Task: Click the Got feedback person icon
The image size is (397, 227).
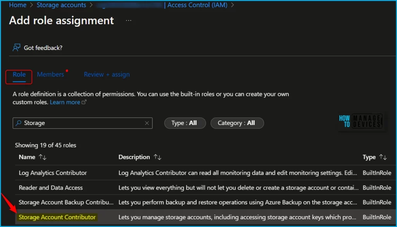Action: pos(16,48)
